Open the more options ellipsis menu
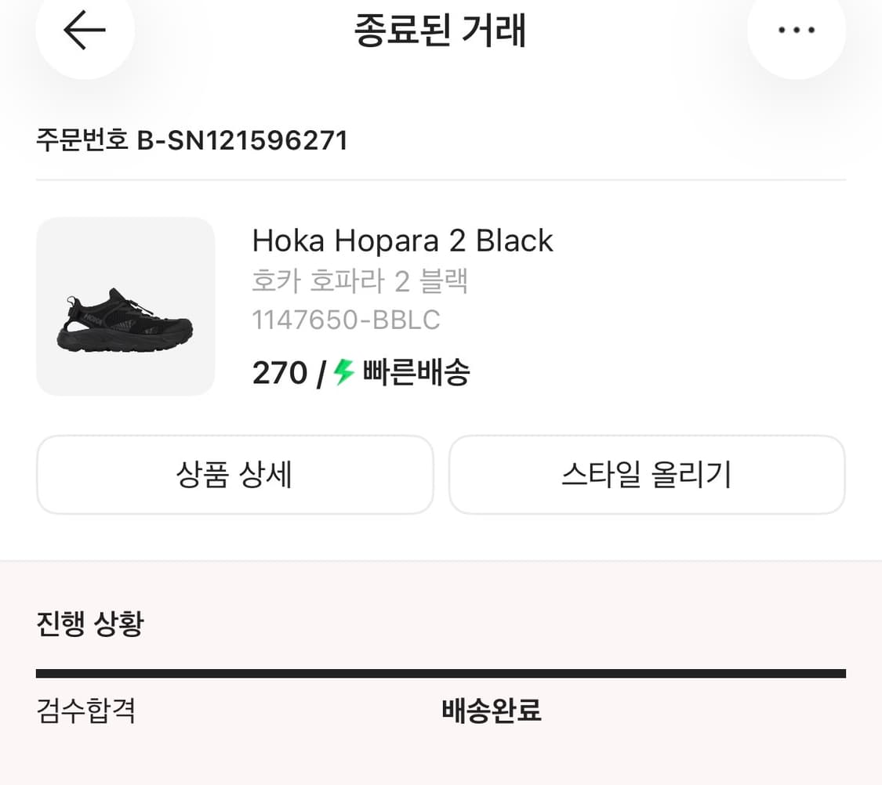 pos(796,30)
